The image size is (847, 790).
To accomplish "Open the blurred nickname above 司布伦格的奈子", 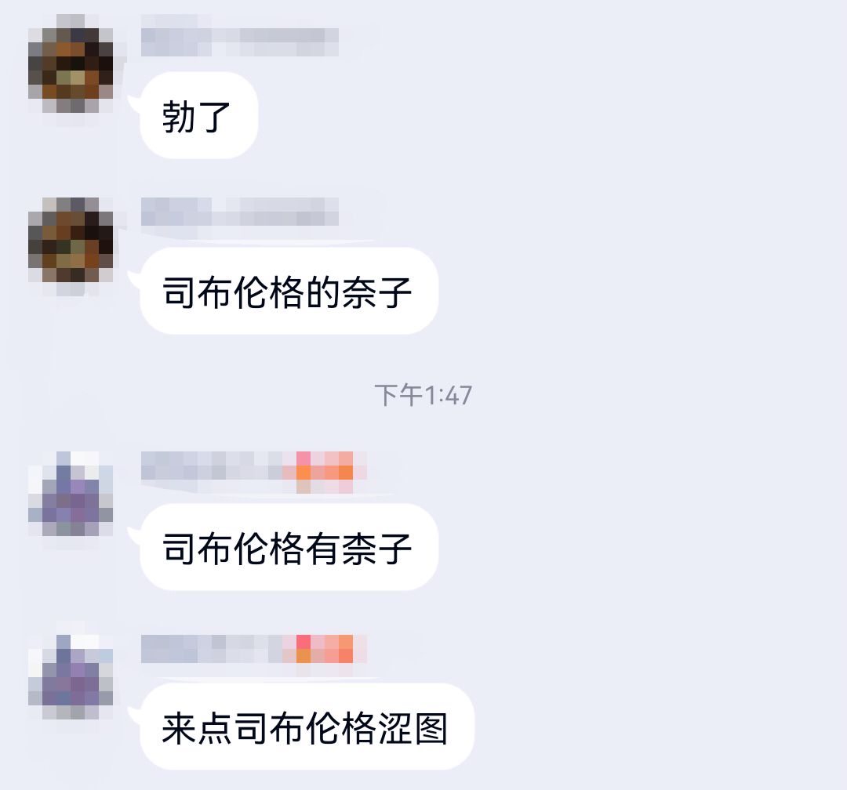I will click(240, 212).
